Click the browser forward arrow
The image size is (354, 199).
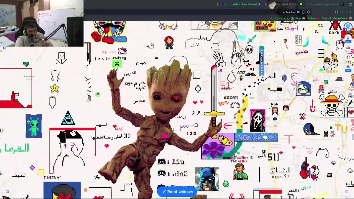[x=350, y=12]
